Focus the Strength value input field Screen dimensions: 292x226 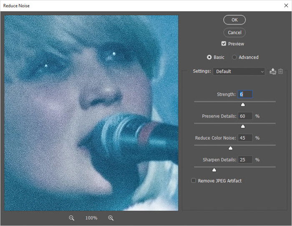(x=245, y=94)
